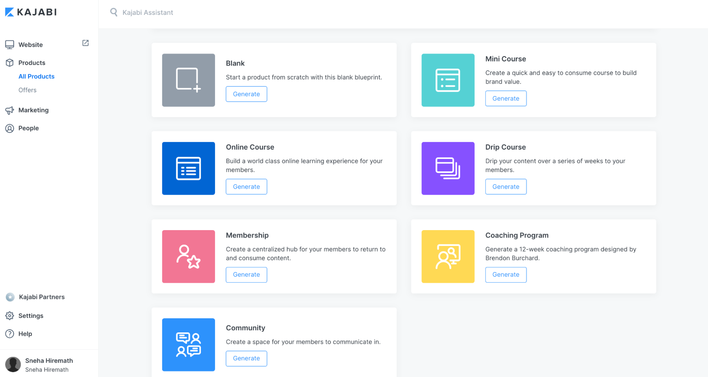Screen dimensions: 708x377
Task: Open Help from sidebar
Action: click(x=25, y=334)
